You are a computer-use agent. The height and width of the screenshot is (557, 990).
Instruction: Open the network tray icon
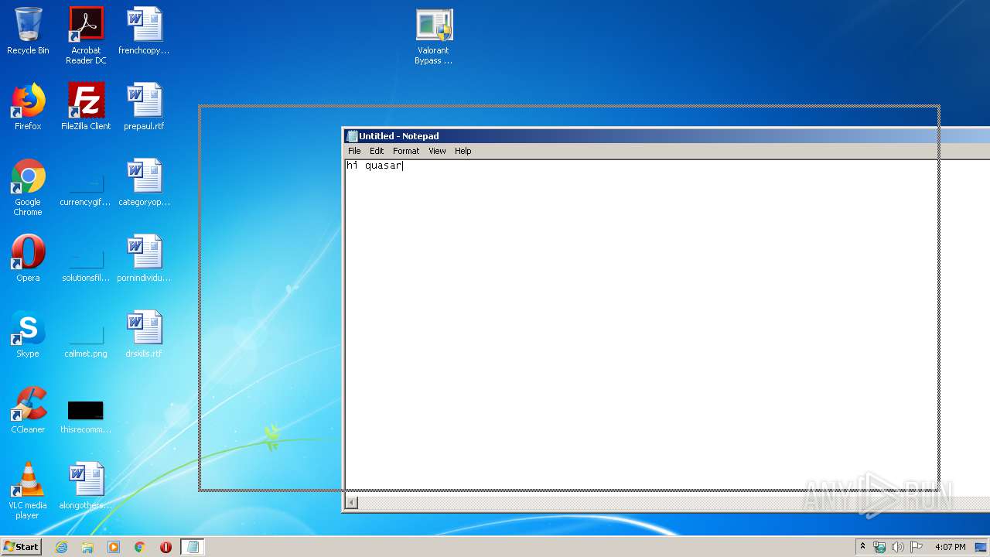pyautogui.click(x=879, y=547)
